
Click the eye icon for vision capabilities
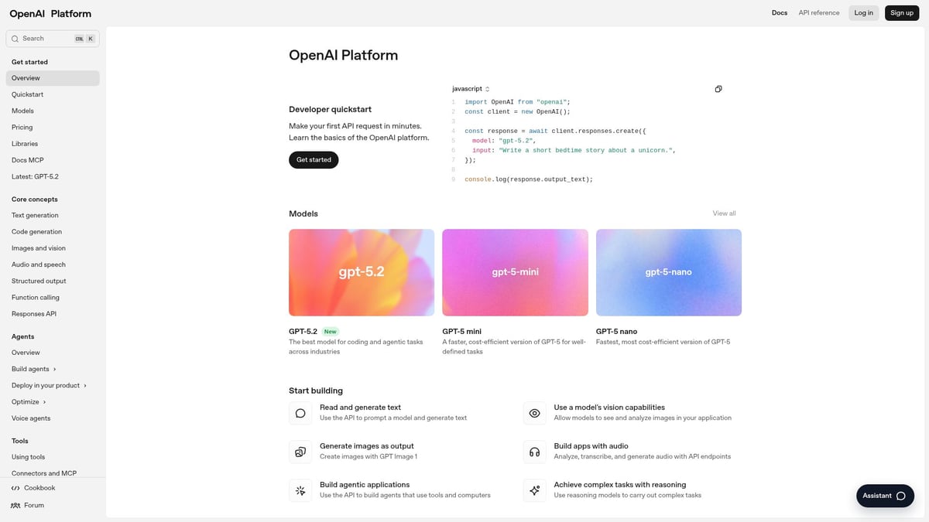click(534, 412)
